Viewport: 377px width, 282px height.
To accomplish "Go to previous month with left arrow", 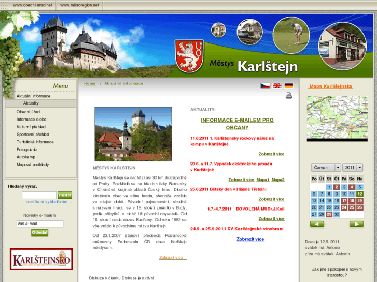I will coord(317,224).
